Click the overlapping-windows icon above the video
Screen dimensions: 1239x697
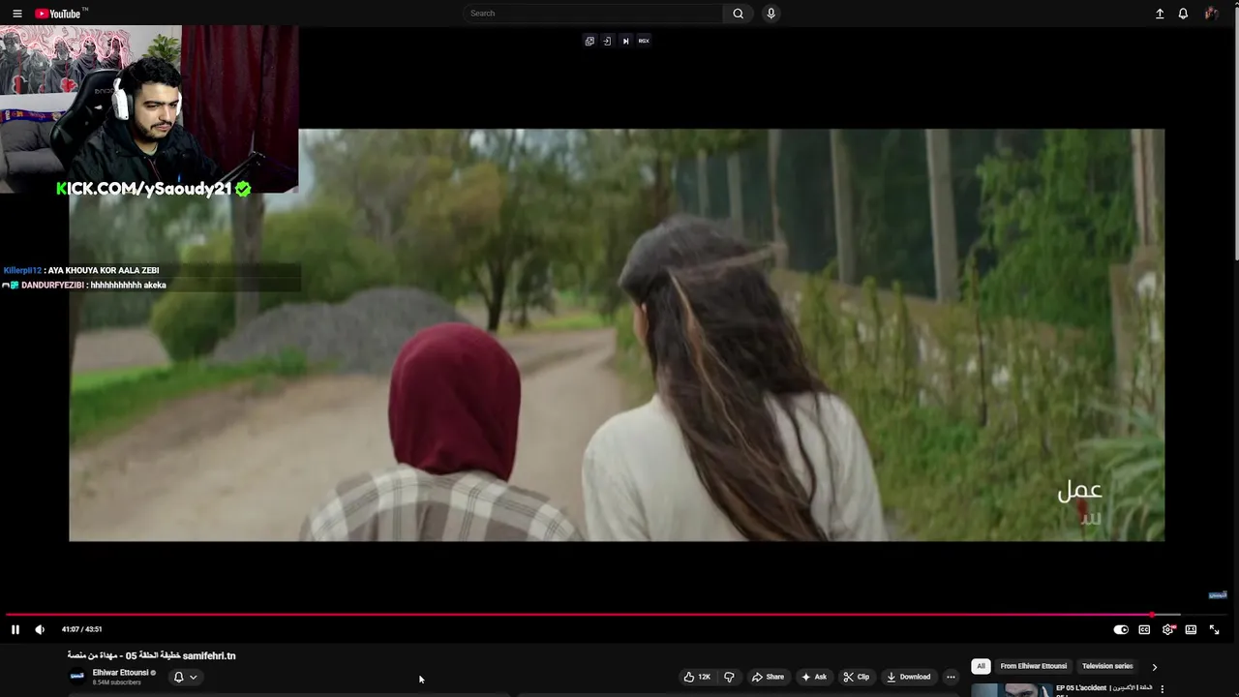click(x=589, y=41)
